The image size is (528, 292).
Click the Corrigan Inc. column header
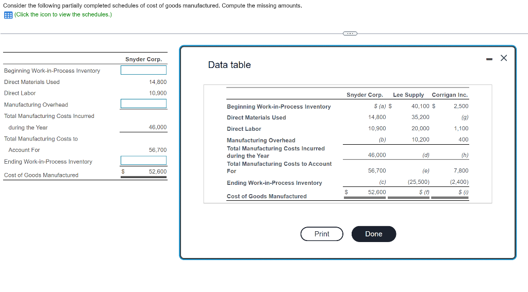(x=450, y=95)
